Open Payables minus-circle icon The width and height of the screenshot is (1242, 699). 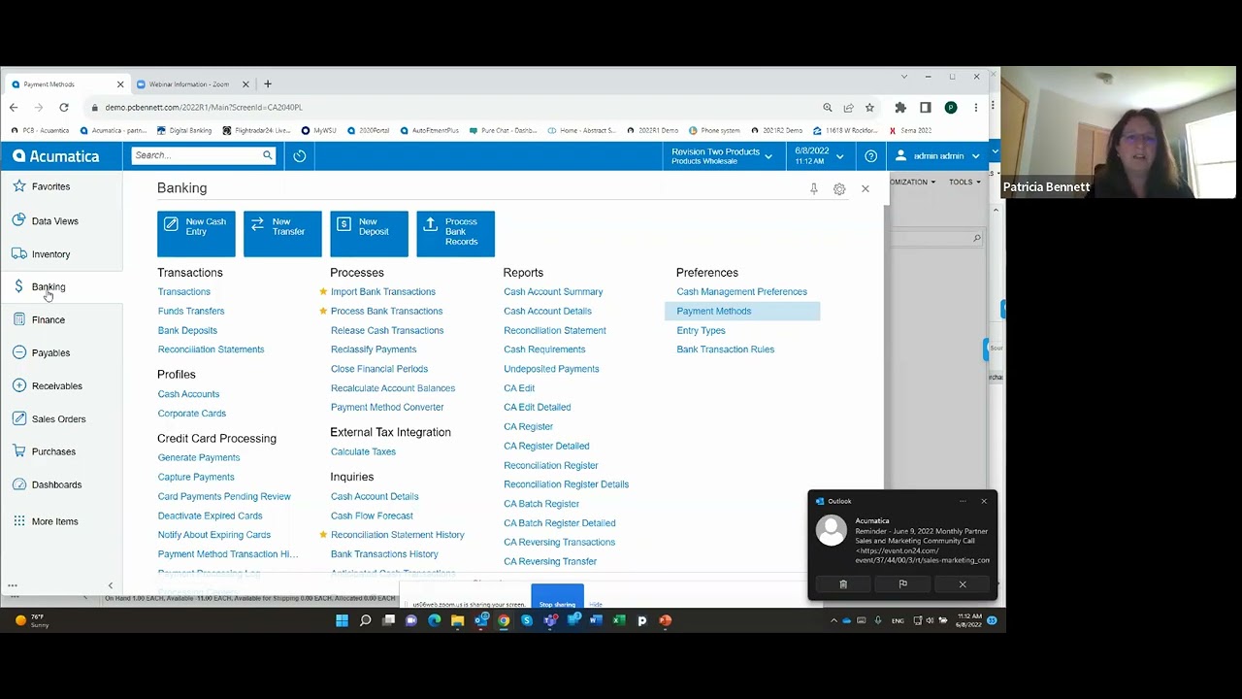[x=19, y=352]
